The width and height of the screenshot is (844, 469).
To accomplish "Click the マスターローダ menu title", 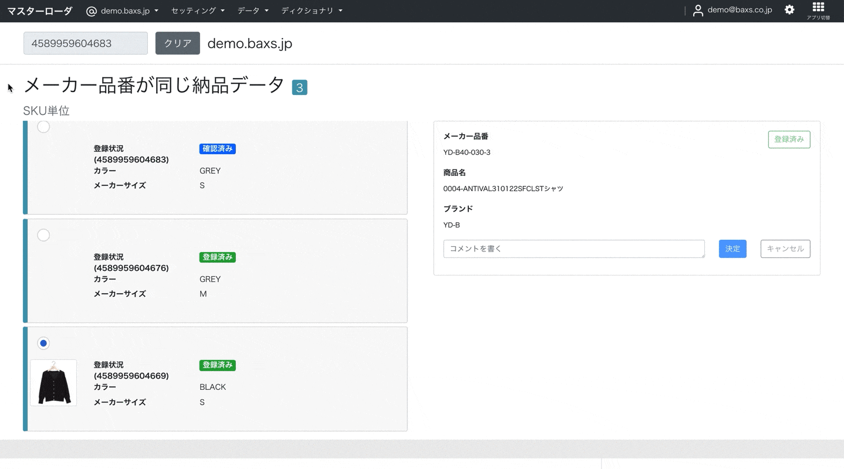I will click(39, 10).
